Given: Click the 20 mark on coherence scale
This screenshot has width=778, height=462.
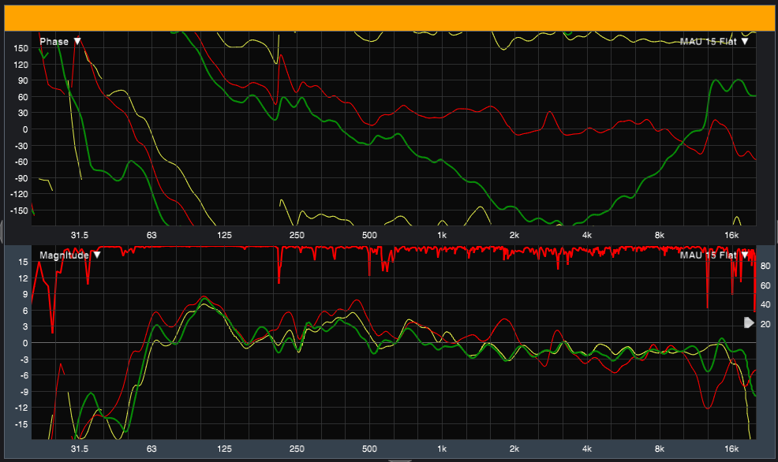Looking at the screenshot, I should pyautogui.click(x=765, y=324).
